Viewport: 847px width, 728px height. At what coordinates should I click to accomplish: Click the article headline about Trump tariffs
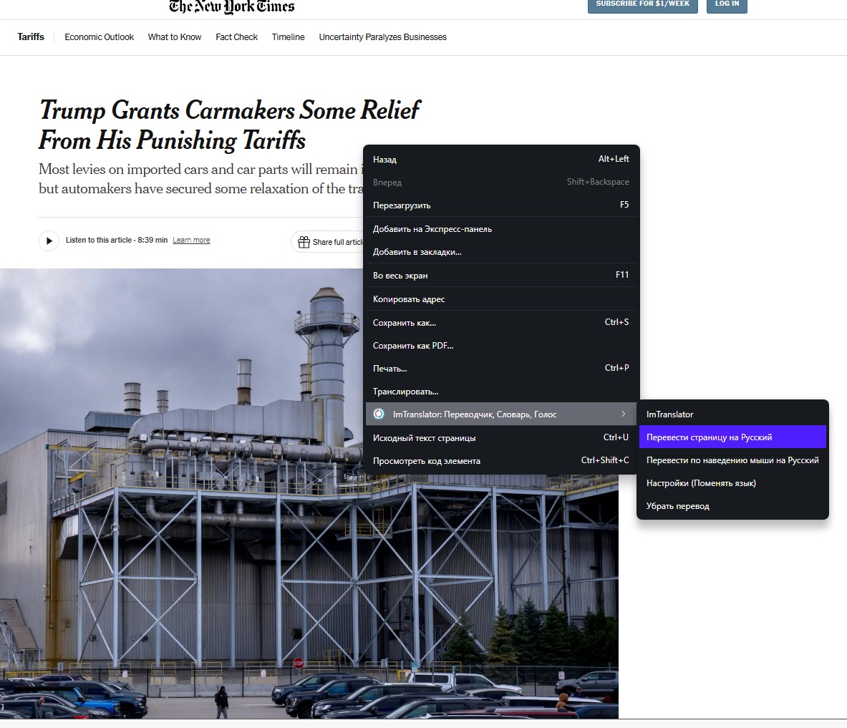pos(229,125)
